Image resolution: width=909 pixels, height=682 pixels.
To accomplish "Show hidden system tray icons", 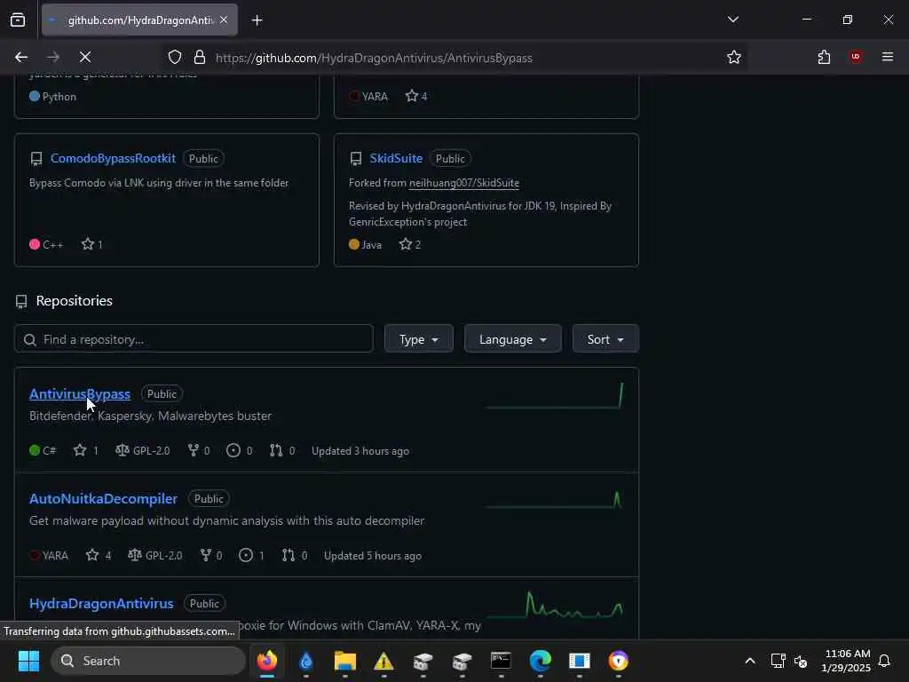I will [x=750, y=661].
